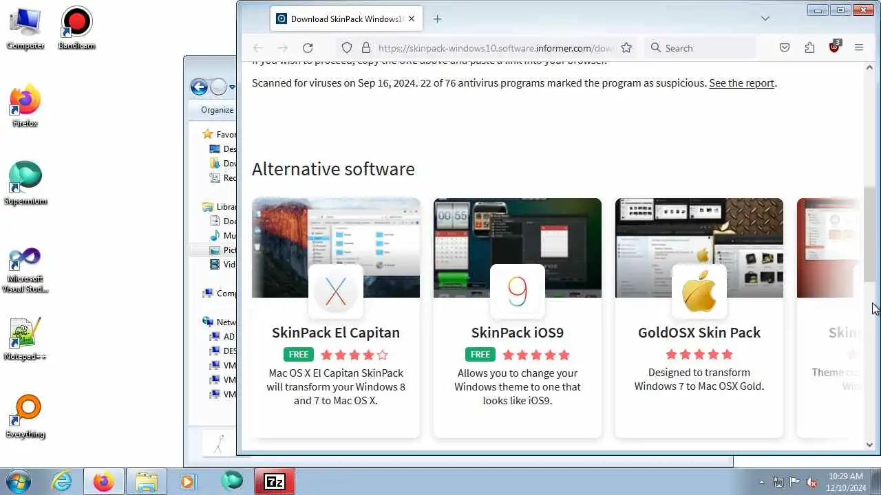Open the SkinPack iOS9 title link

(518, 333)
